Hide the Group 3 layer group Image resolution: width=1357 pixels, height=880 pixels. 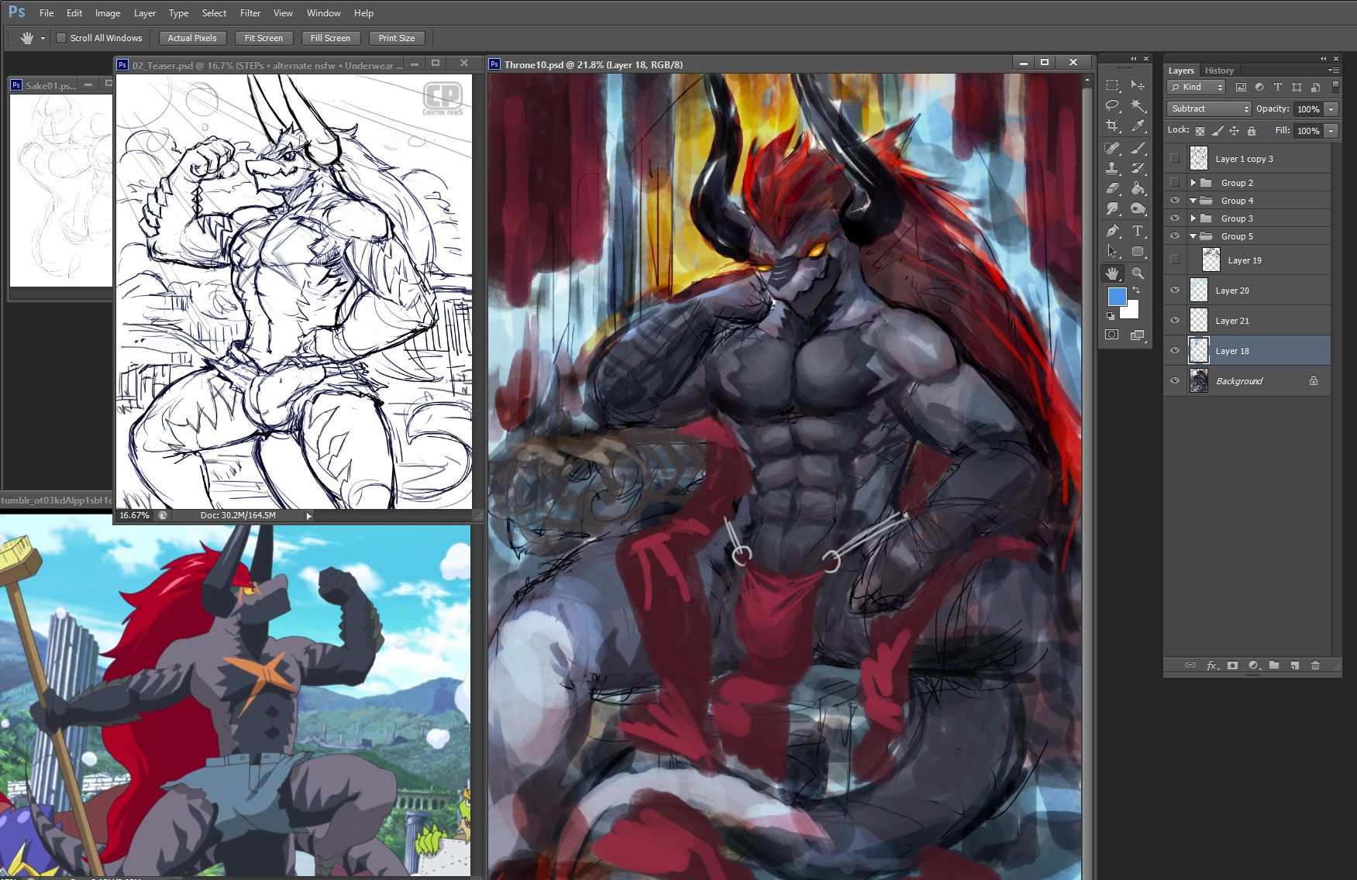point(1175,218)
